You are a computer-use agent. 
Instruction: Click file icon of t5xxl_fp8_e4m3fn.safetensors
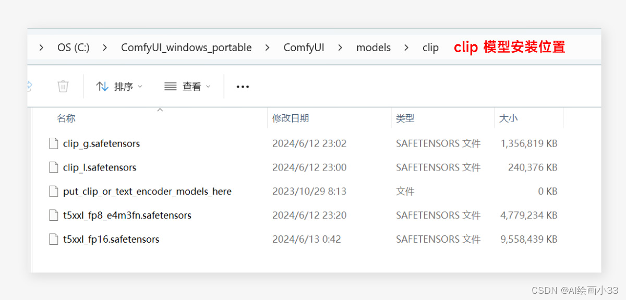pos(53,215)
